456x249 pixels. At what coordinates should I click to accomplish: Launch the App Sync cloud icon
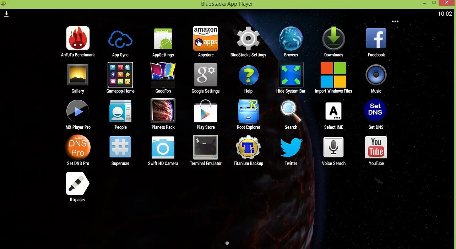(120, 39)
